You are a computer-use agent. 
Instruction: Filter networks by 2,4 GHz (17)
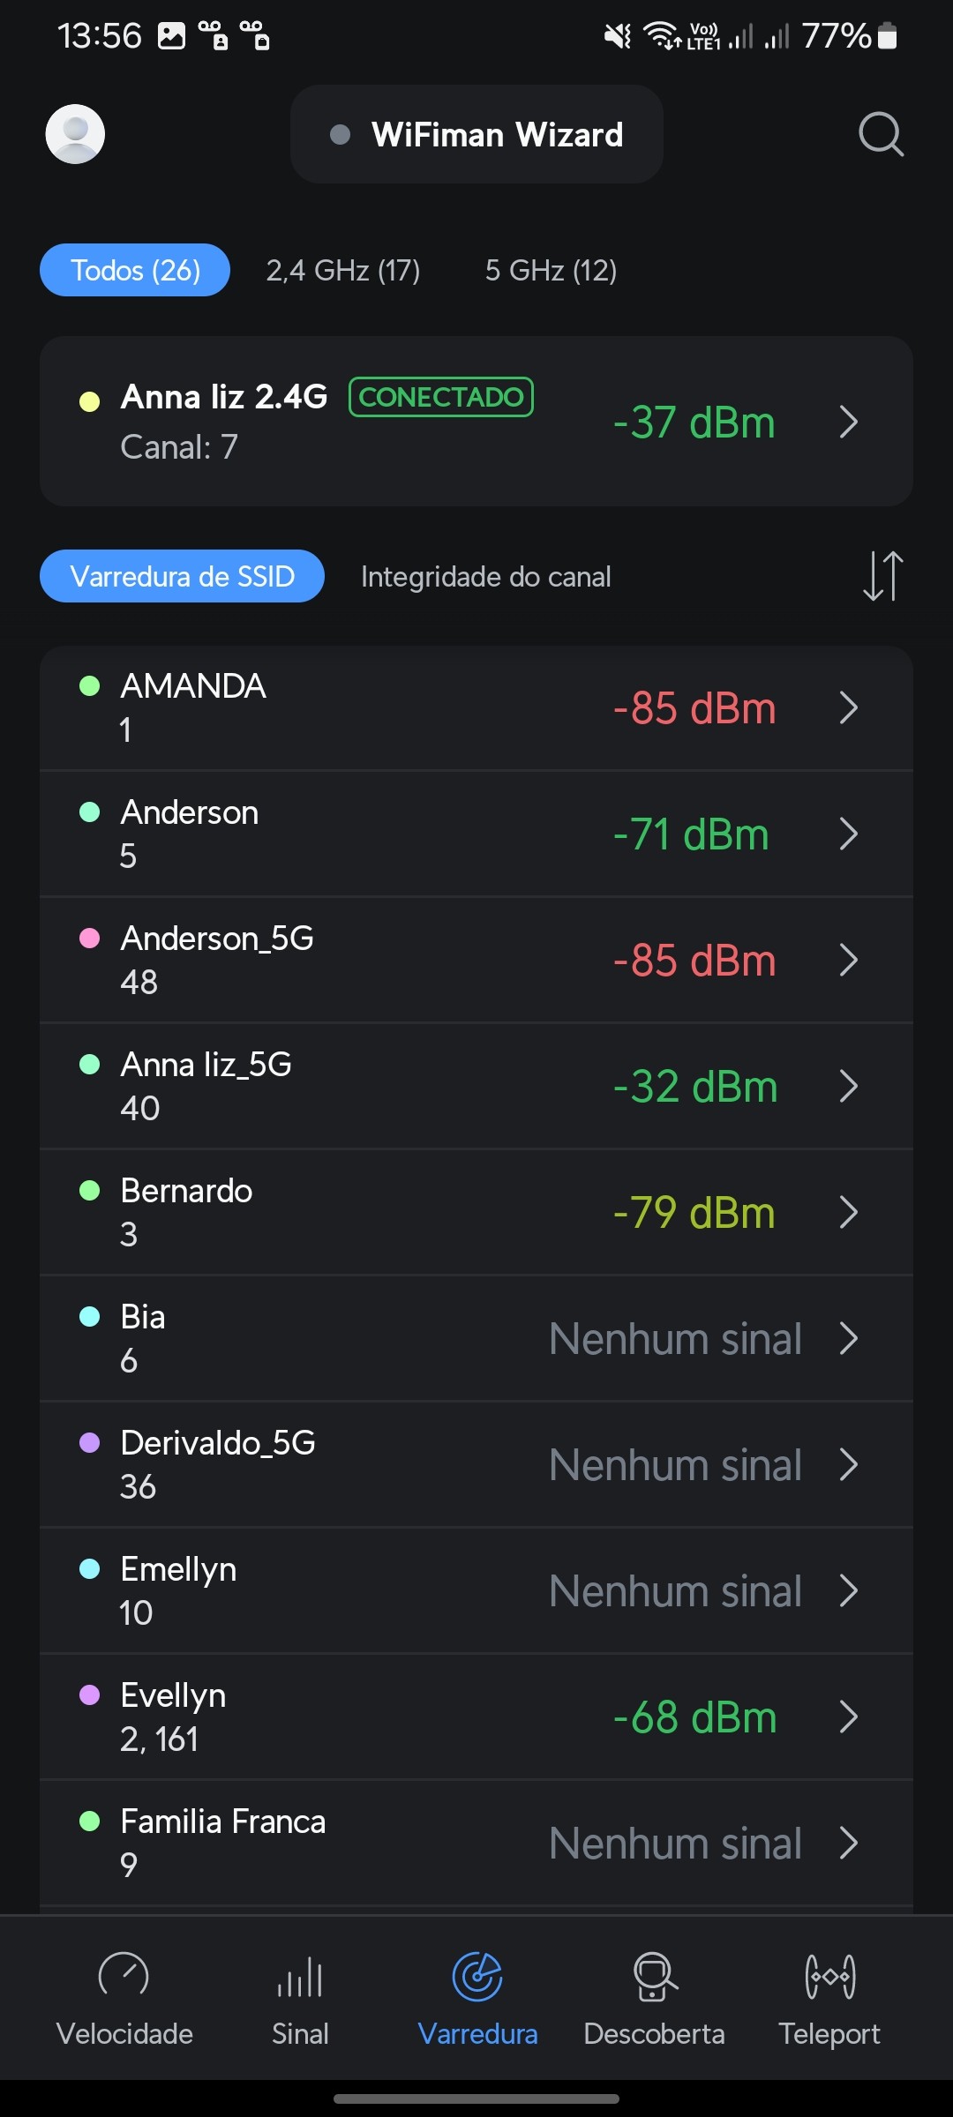coord(343,270)
